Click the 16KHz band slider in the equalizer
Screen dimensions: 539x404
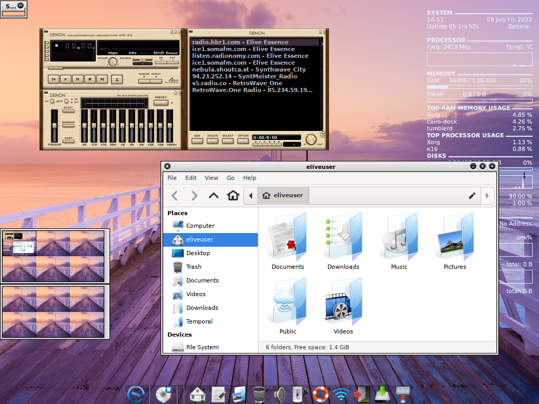click(170, 126)
